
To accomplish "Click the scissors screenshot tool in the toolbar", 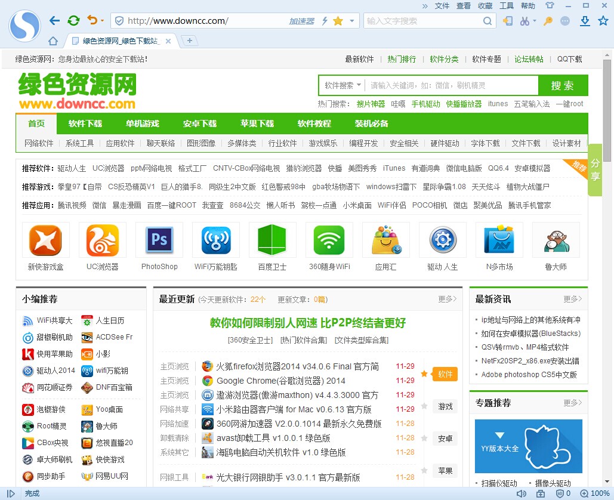I will click(524, 21).
